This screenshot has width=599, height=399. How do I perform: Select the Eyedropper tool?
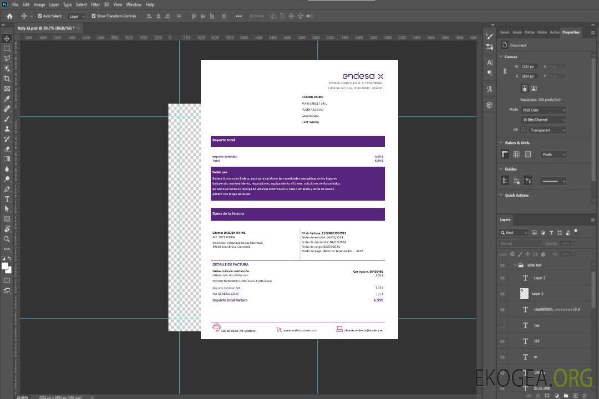click(x=7, y=99)
